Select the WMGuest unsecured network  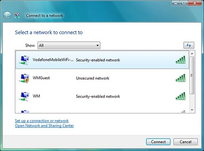pos(102,78)
